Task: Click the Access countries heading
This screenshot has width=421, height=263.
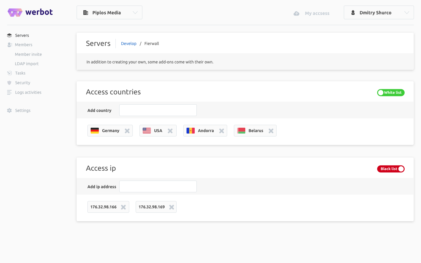Action: coord(113,92)
